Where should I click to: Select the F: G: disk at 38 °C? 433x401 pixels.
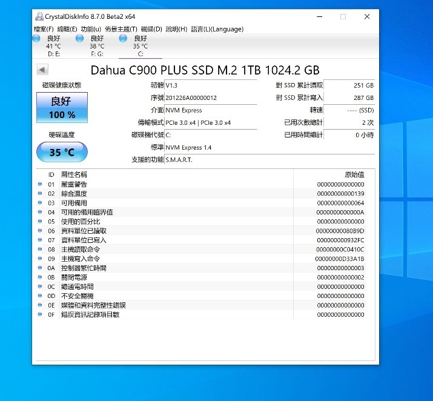97,46
